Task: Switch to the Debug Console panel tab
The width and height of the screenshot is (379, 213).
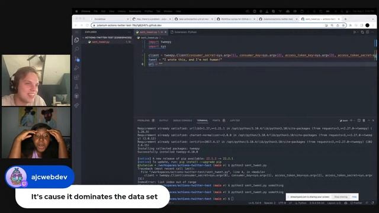Action: point(182,121)
